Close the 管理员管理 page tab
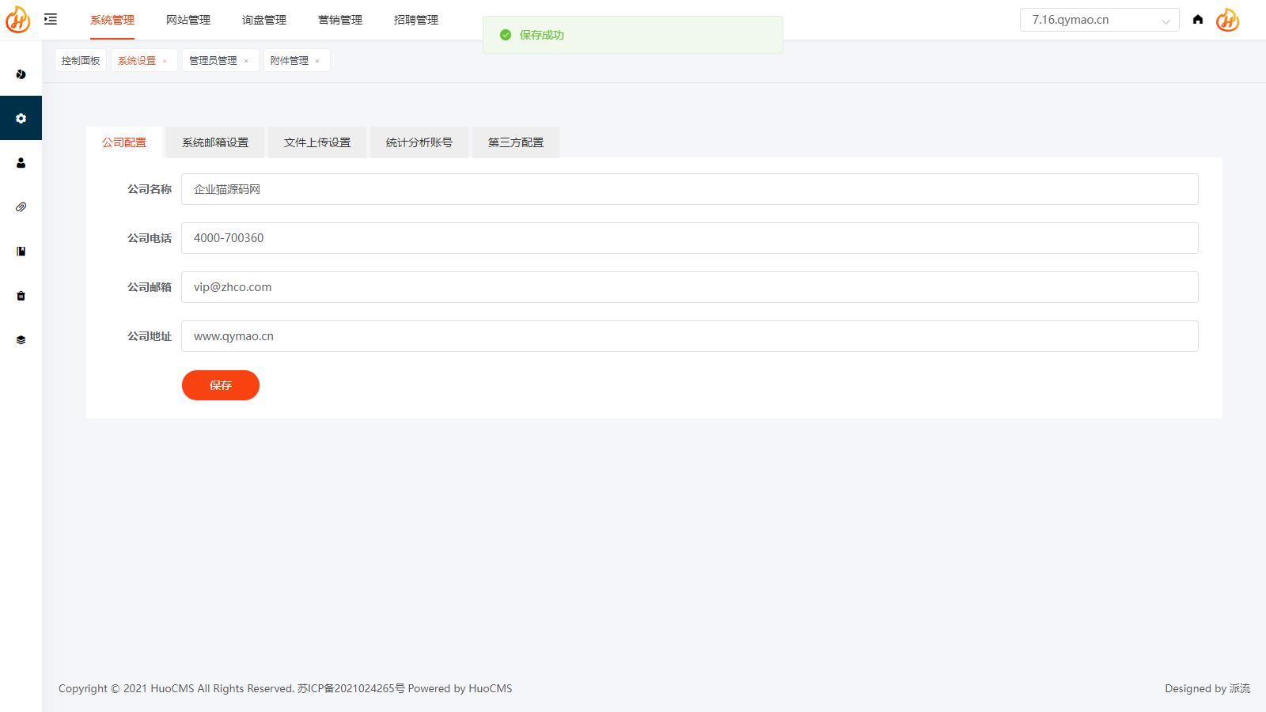The width and height of the screenshot is (1266, 712). 246,61
